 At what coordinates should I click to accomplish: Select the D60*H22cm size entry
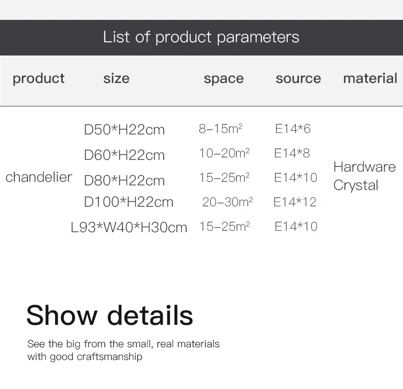124,155
